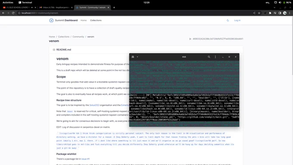Viewport: 293px width, 165px height.
Task: Click the battery 96% indicator
Action: [x=287, y=3]
